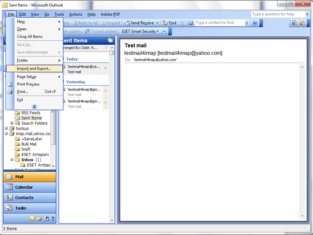Image resolution: width=313 pixels, height=235 pixels.
Task: Collapse the imap.mail.yahoo.com node
Action: click(6, 133)
